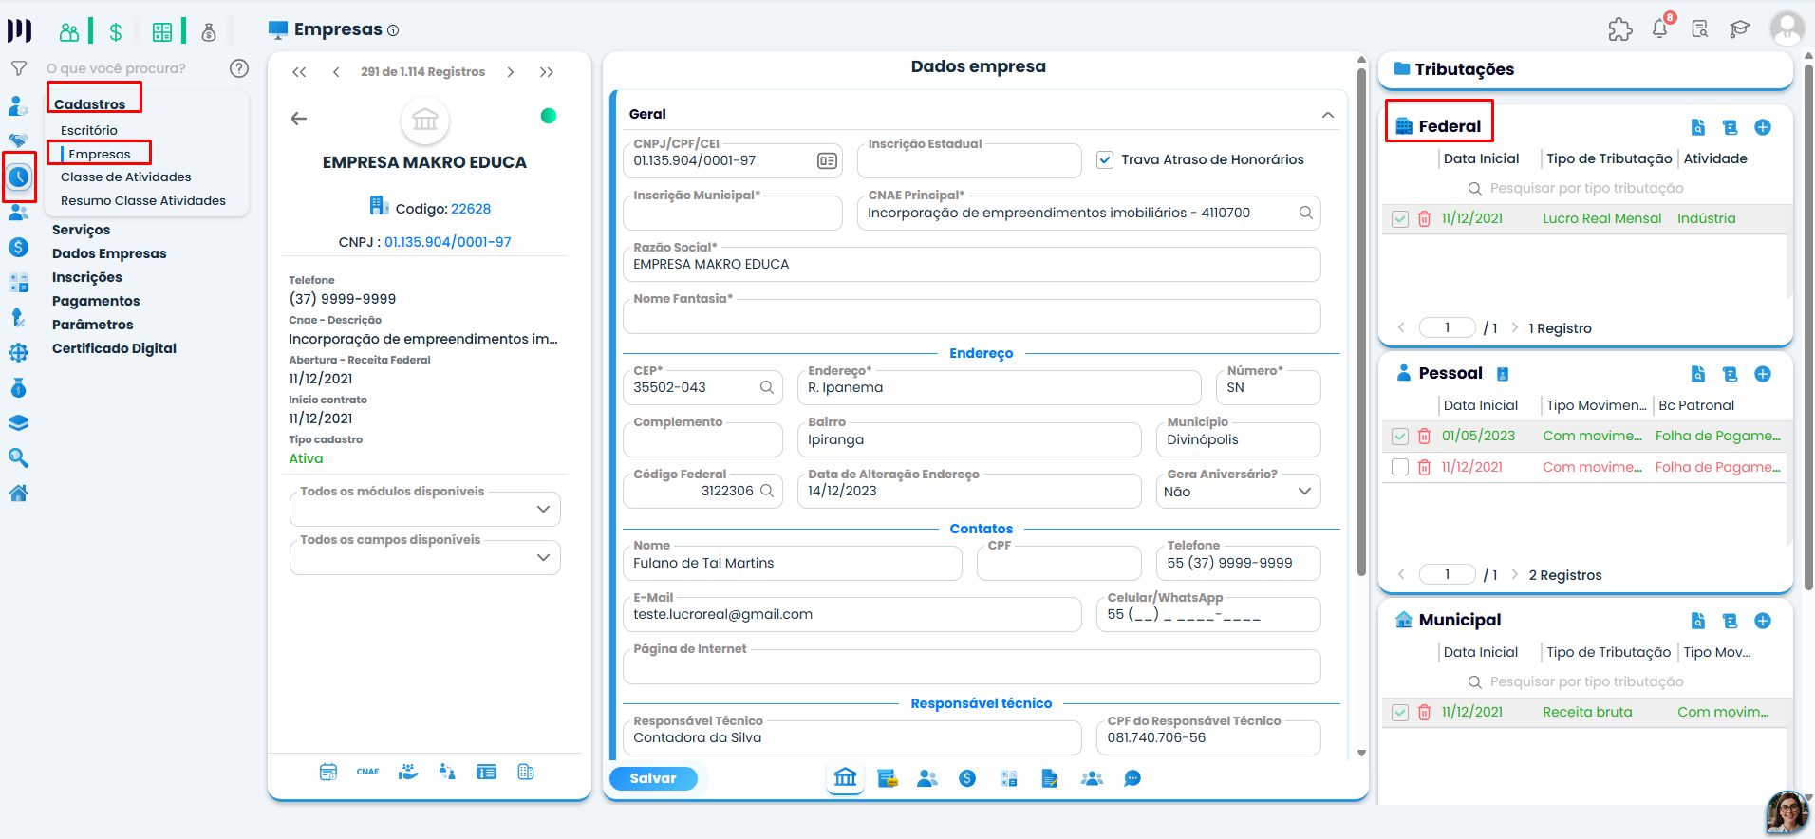The image size is (1815, 839).
Task: Add new Municipal tributação with plus icon
Action: 1763,621
